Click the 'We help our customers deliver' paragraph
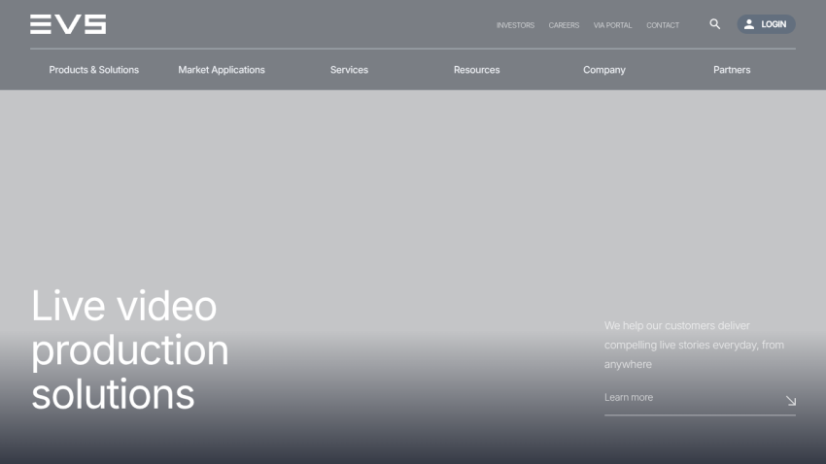 click(694, 346)
